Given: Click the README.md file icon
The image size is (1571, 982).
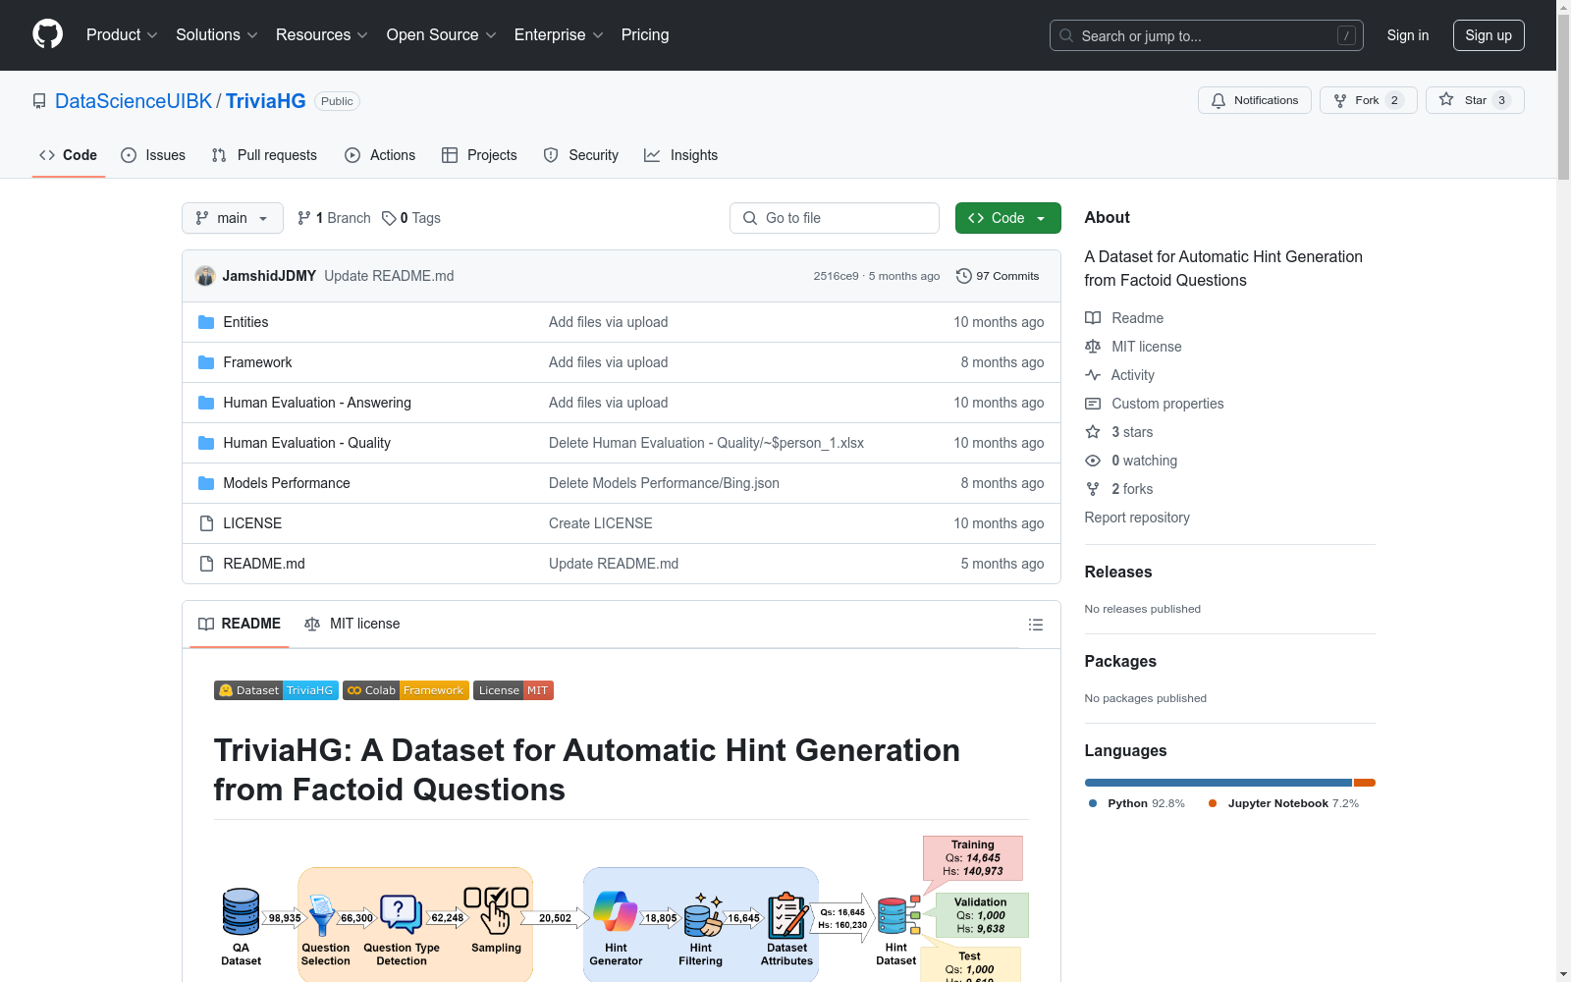Looking at the screenshot, I should (x=206, y=564).
